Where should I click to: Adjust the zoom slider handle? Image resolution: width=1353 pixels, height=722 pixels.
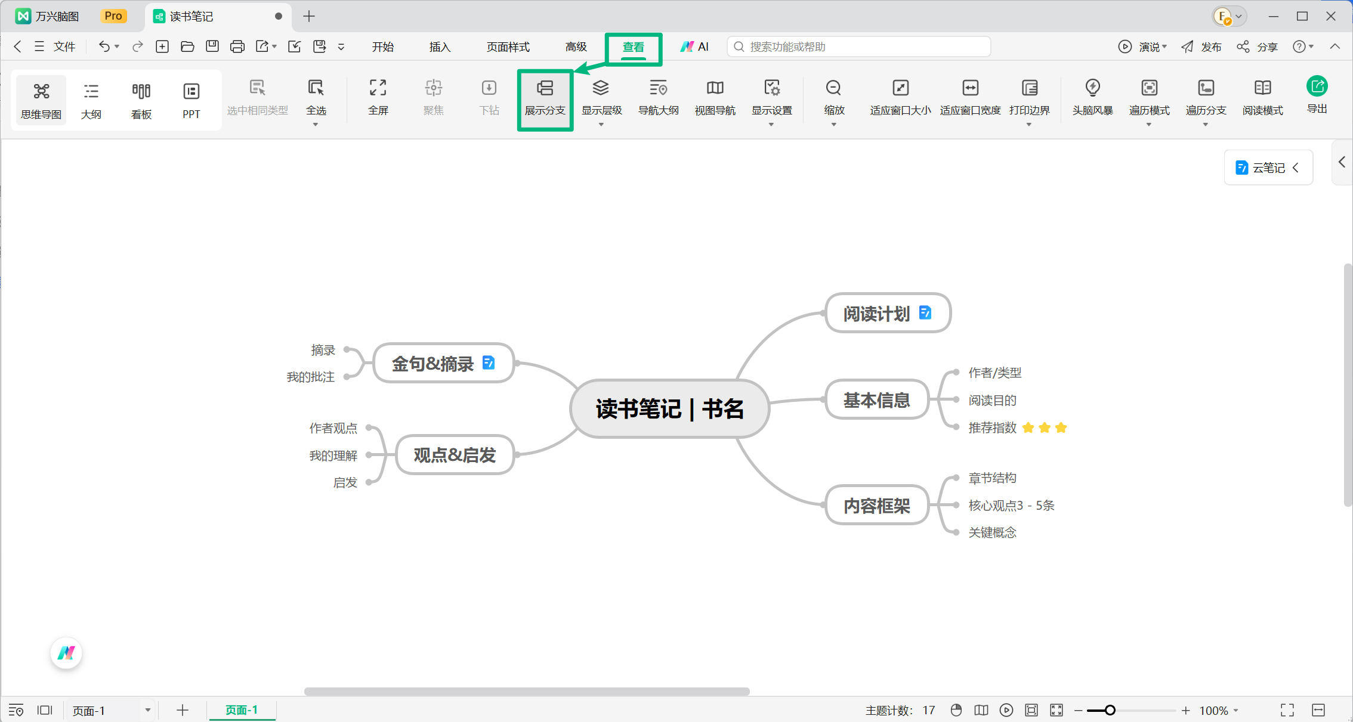[x=1110, y=710]
